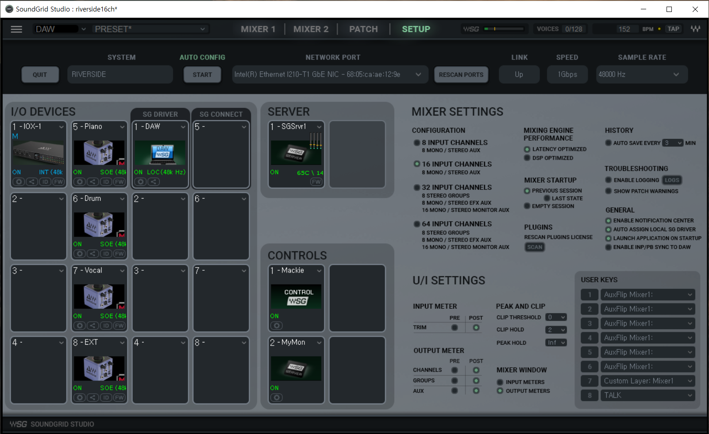The width and height of the screenshot is (709, 434).
Task: Click share icon on Piano device slot
Action: tap(93, 182)
